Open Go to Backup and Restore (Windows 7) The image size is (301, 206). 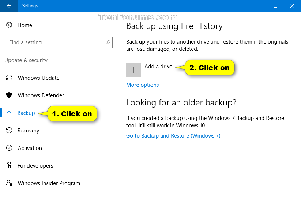pyautogui.click(x=173, y=136)
